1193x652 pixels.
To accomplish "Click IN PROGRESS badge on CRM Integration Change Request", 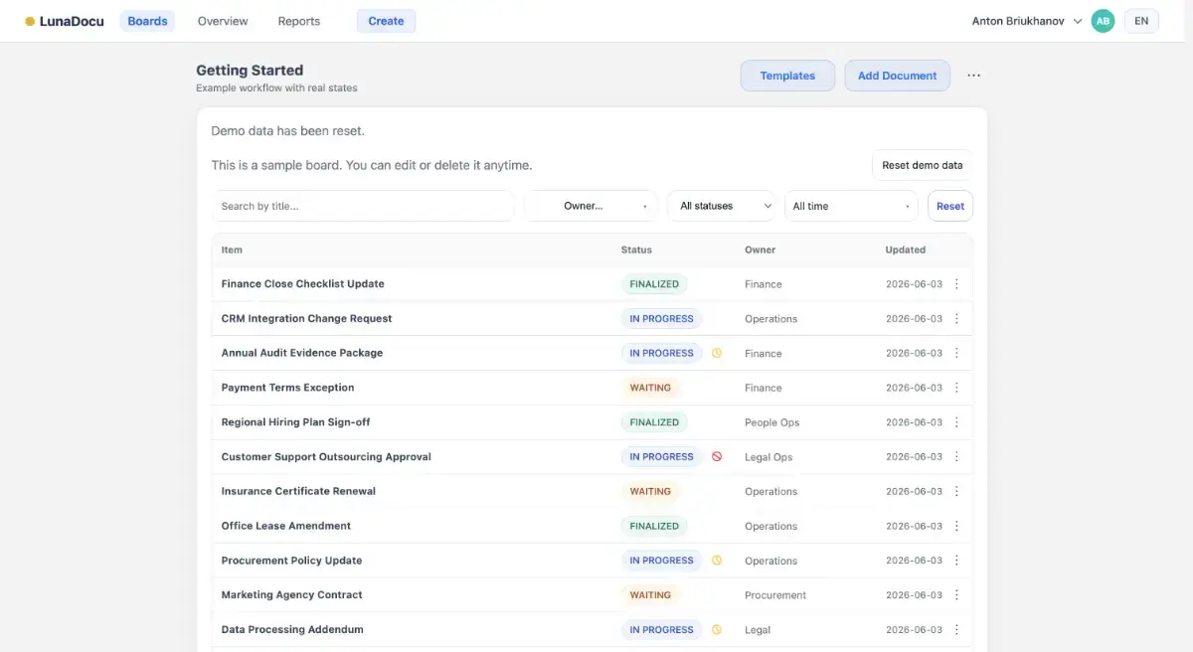I will 661,319.
